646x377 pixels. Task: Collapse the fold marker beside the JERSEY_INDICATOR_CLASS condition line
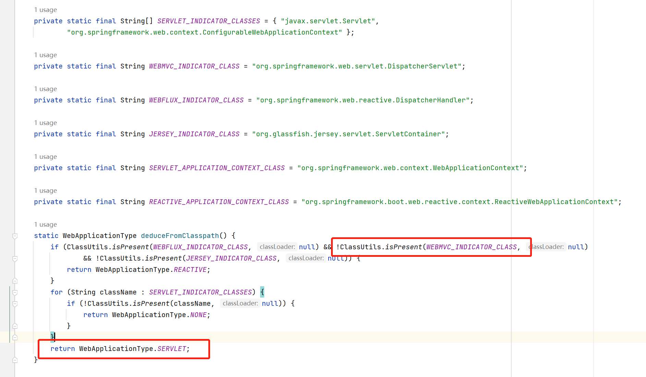[x=15, y=259]
